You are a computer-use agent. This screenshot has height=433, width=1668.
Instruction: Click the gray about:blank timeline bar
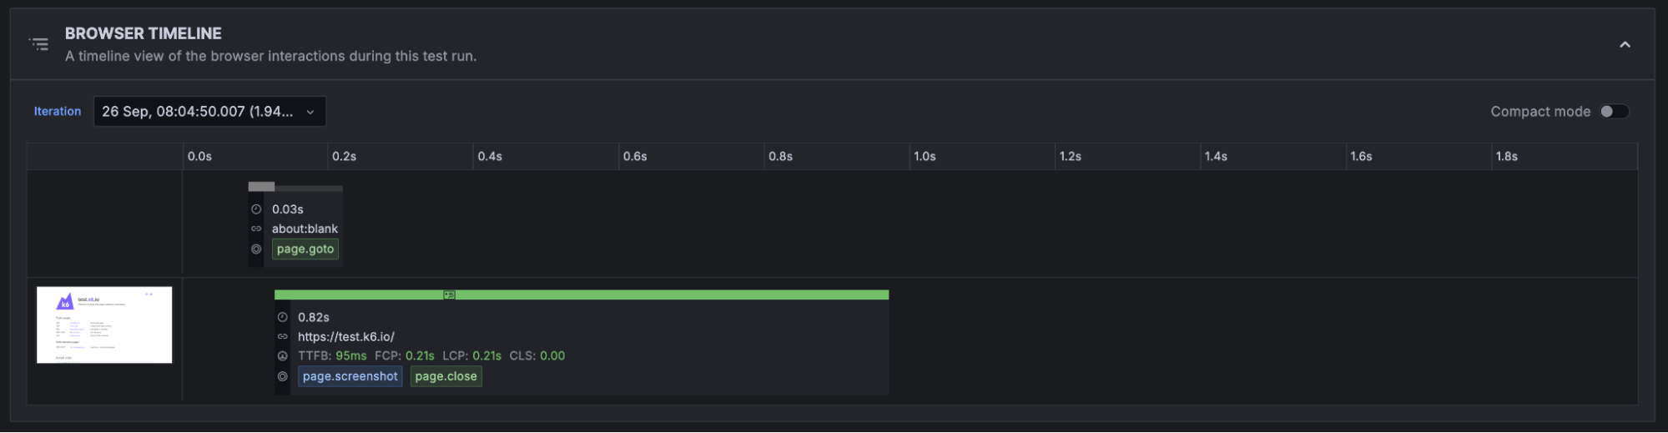point(261,187)
